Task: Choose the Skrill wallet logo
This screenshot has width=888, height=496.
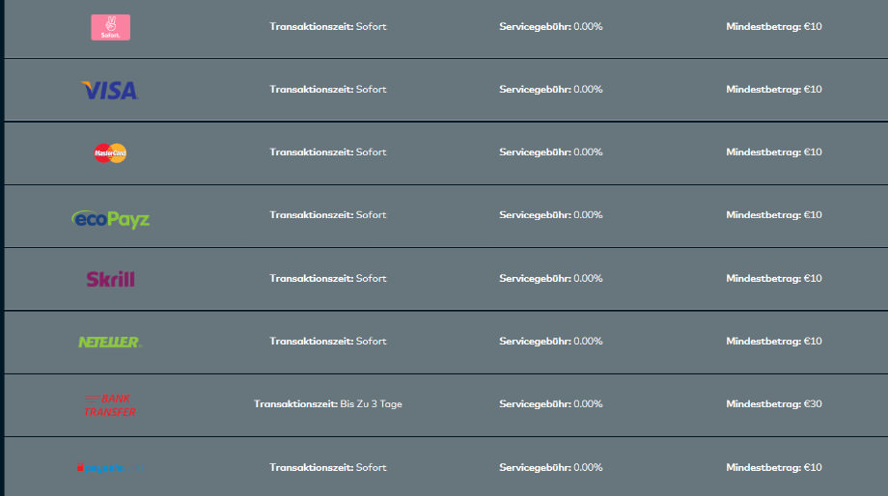Action: 110,279
